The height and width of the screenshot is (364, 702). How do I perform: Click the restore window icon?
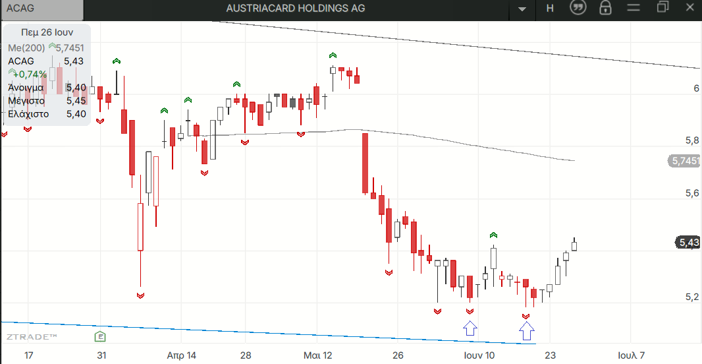(x=662, y=7)
